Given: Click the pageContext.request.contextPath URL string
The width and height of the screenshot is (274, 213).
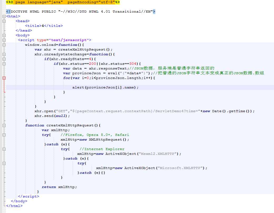Looking at the screenshot, I should pos(135,111).
